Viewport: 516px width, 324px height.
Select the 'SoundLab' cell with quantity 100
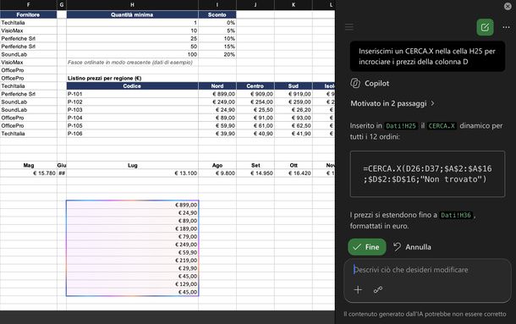(28, 54)
